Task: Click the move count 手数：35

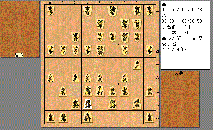Action: (x=176, y=32)
